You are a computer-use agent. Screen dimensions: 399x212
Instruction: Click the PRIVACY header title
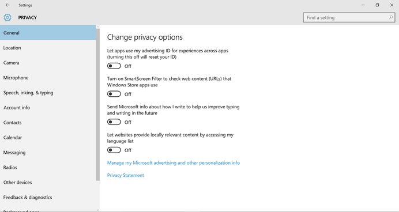[x=28, y=17]
